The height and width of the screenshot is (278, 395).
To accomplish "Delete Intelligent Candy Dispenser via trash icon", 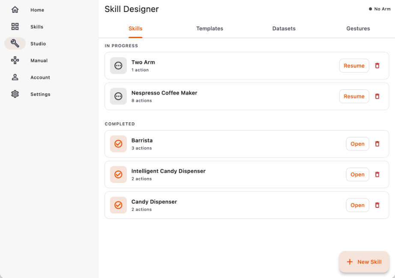I will click(377, 174).
